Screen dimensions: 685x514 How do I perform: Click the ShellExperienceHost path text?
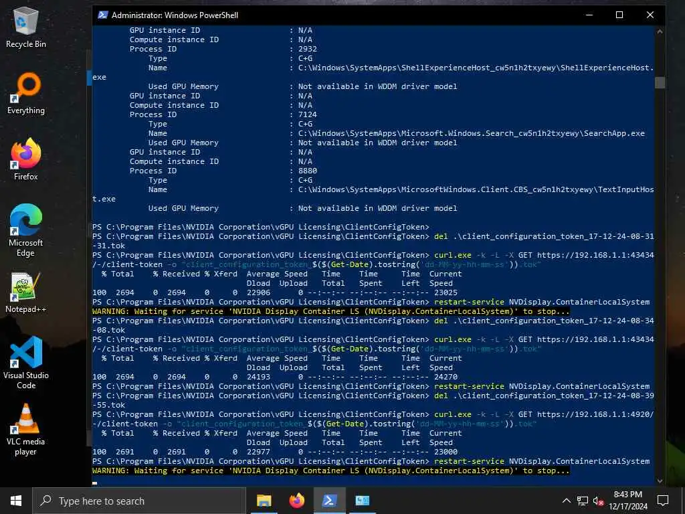coord(476,68)
